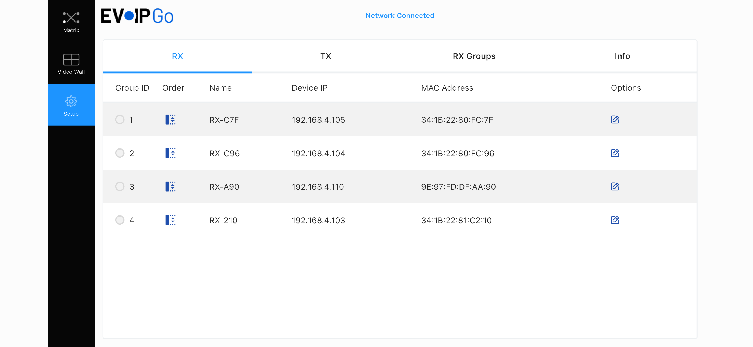
Task: Click the EVOIP Go logo
Action: tap(137, 16)
